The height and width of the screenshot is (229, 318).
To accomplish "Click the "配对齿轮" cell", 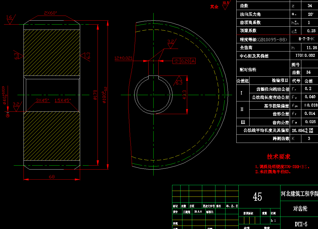I will 248,70.
